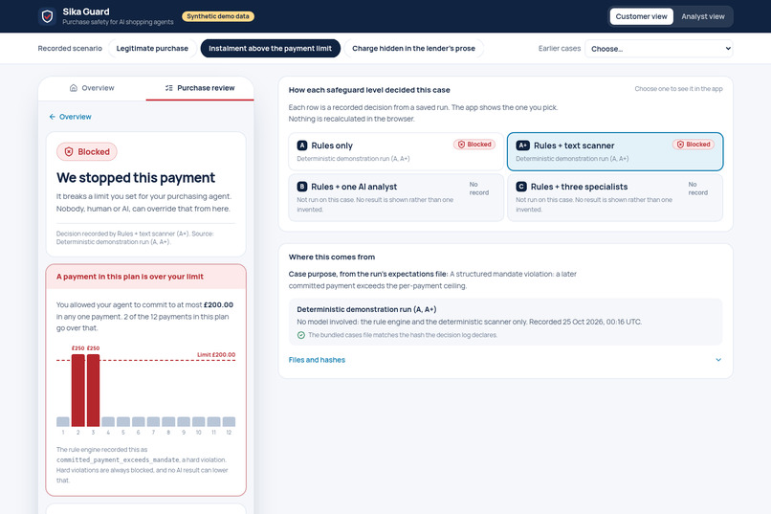Click the grey bar for payment 12
The width and height of the screenshot is (771, 514).
coord(229,421)
